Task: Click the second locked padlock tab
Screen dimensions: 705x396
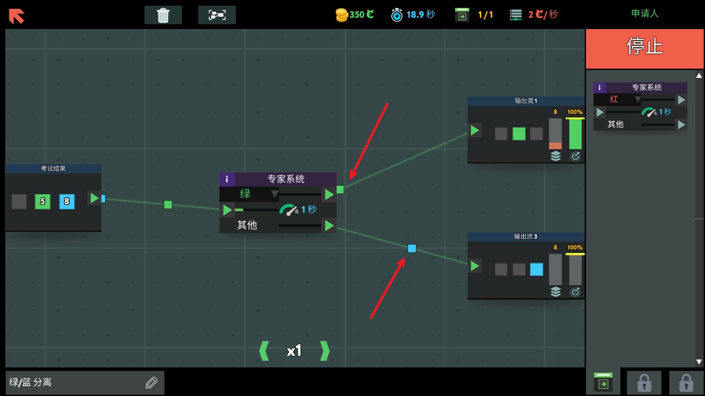Action: (x=686, y=383)
